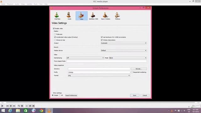Image resolution: width=201 pixels, height=113 pixels.
Task: Open the Playback menu
Action: 10,4
